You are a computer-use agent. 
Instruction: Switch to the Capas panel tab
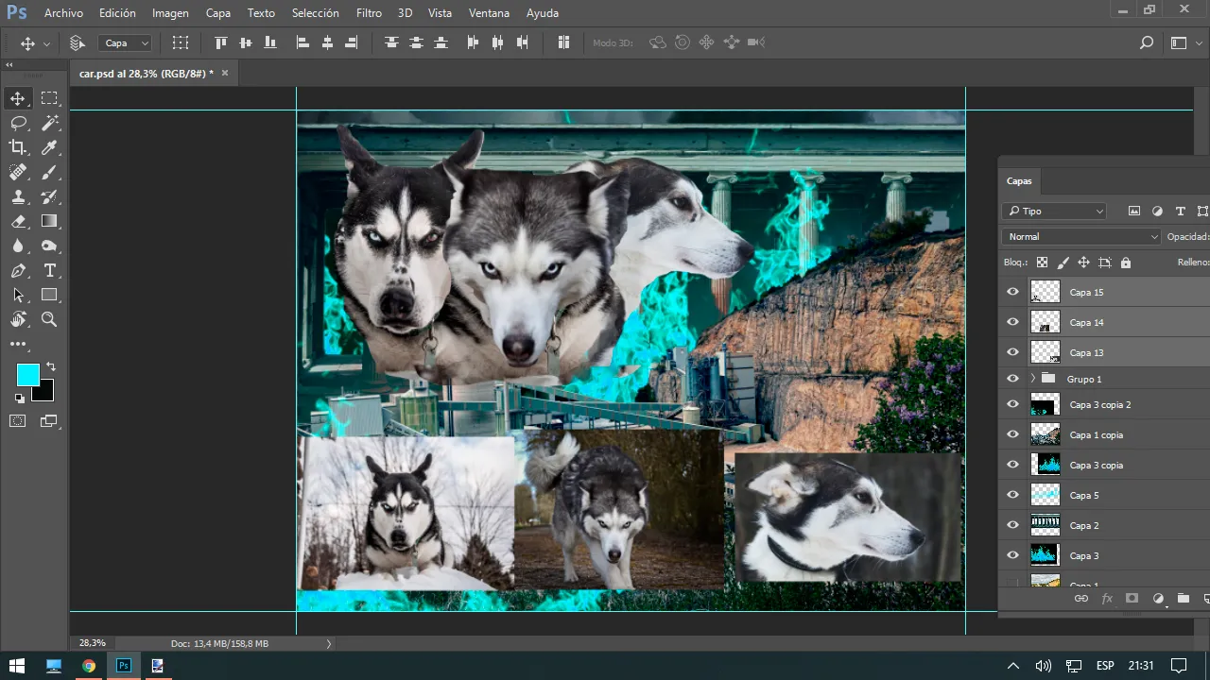click(x=1019, y=180)
